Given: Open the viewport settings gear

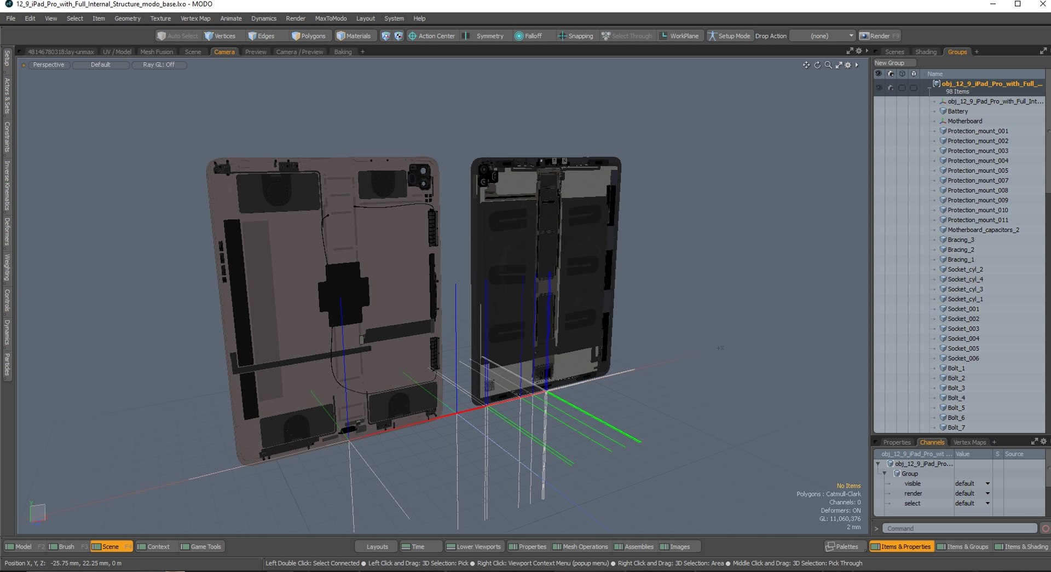Looking at the screenshot, I should click(848, 65).
